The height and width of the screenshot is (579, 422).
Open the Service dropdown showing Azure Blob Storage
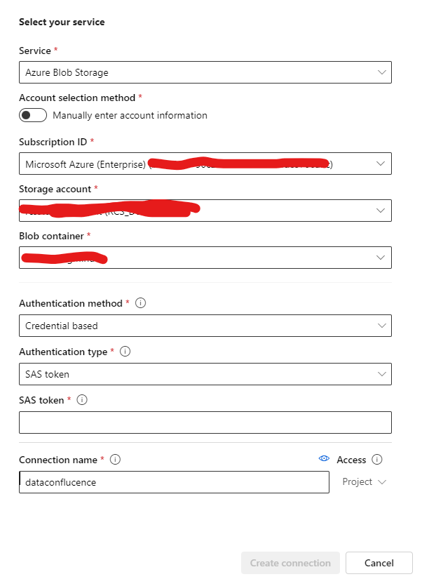click(205, 72)
